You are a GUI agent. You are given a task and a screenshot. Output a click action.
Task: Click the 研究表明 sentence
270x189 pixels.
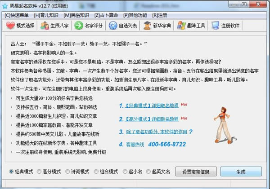[x=44, y=53]
